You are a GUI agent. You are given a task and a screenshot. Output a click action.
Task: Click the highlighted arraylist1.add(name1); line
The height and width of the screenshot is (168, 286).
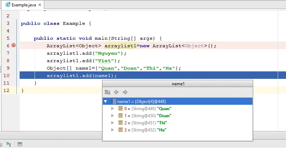[153, 75]
